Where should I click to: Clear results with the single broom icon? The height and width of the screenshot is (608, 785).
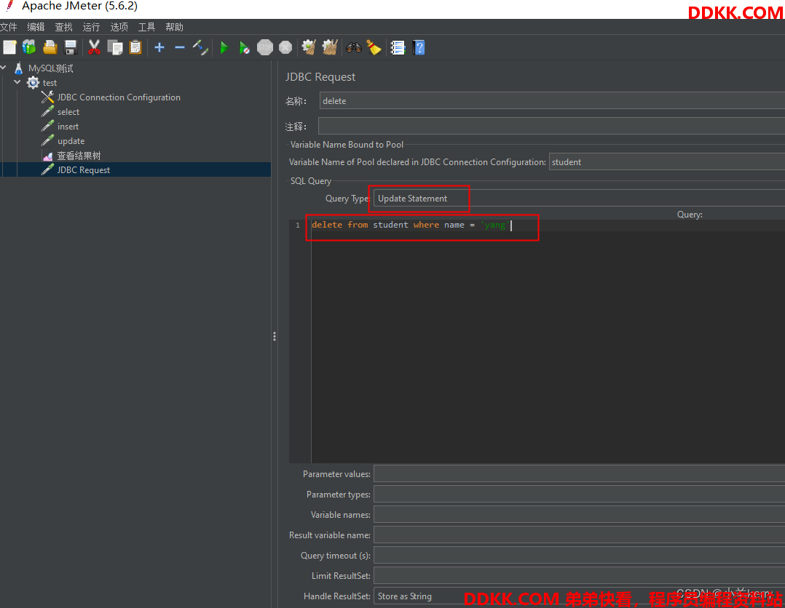click(309, 47)
